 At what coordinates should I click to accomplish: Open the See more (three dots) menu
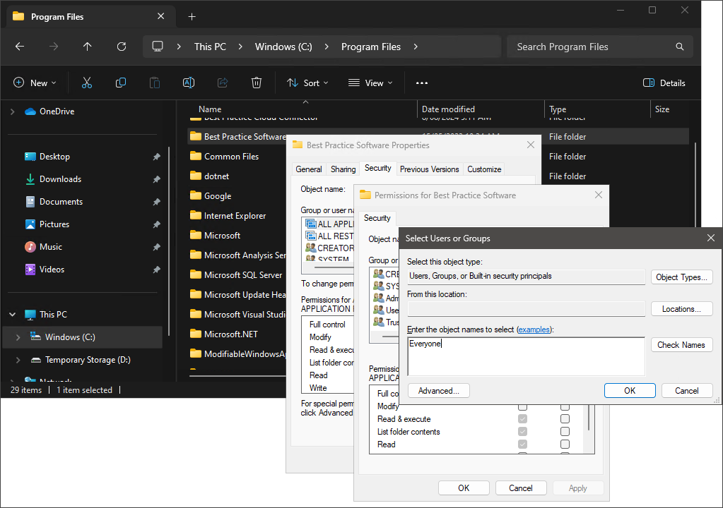[x=421, y=83]
